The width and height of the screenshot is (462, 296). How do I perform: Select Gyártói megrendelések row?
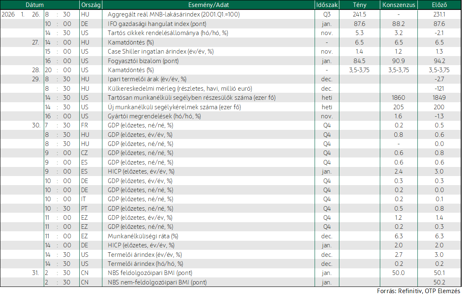tap(231, 116)
